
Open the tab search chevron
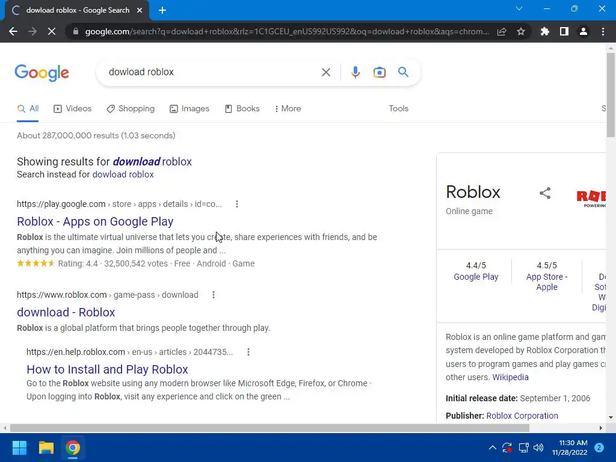click(519, 8)
